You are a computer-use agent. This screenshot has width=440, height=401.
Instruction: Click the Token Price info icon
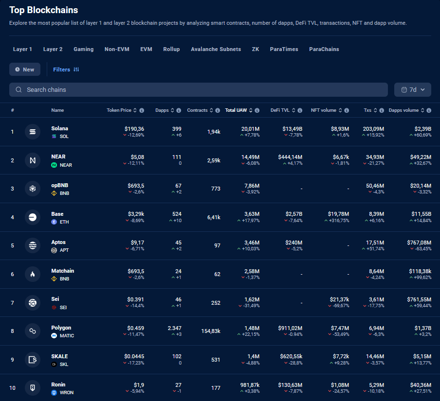coord(142,110)
